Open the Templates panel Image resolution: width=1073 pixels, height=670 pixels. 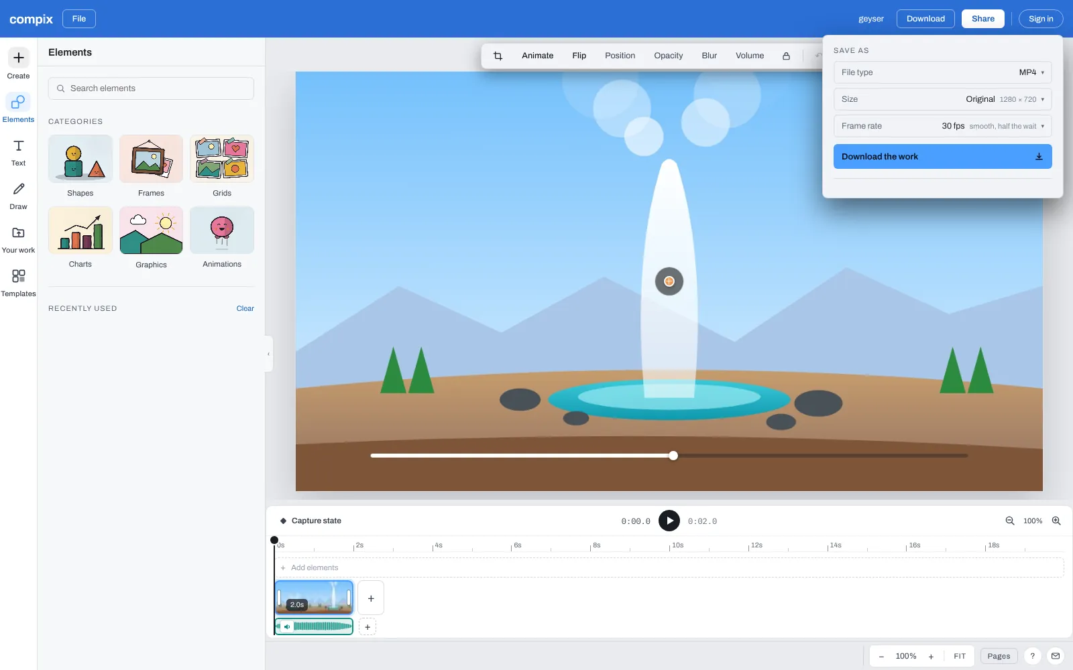click(x=18, y=283)
